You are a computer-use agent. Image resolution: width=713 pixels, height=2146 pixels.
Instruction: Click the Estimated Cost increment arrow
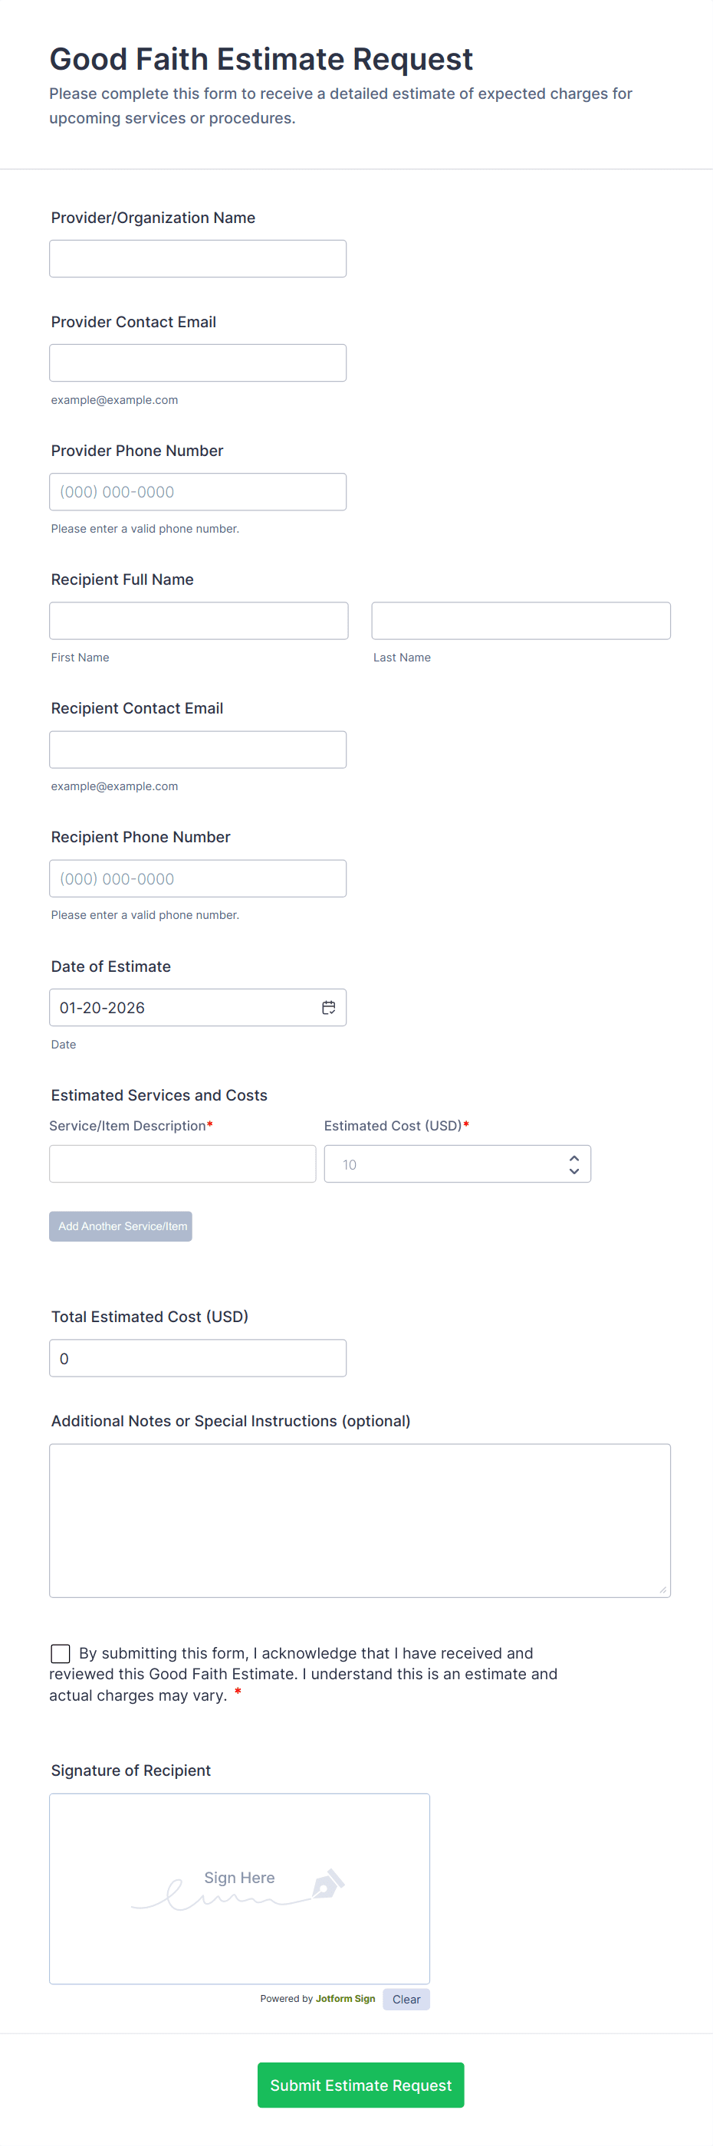[574, 1157]
